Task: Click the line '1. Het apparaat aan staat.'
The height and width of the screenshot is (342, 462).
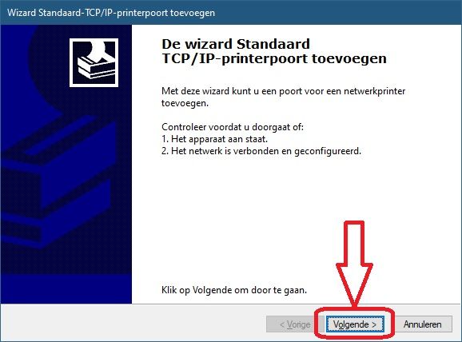Action: pyautogui.click(x=214, y=139)
